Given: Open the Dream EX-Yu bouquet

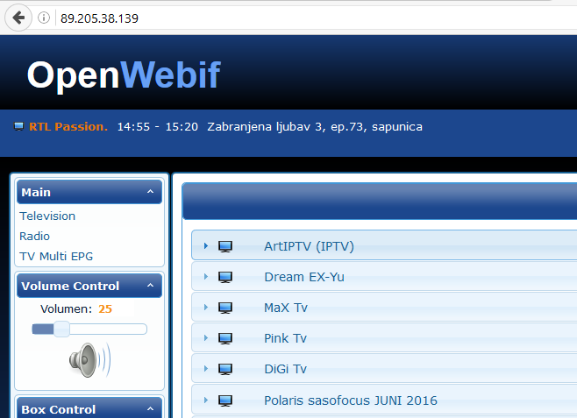Looking at the screenshot, I should pyautogui.click(x=304, y=277).
